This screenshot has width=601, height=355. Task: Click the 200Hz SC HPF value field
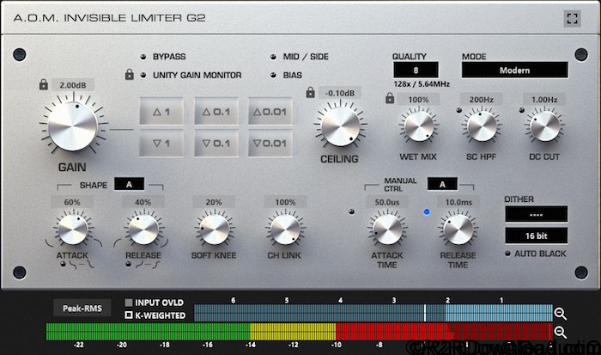click(482, 100)
